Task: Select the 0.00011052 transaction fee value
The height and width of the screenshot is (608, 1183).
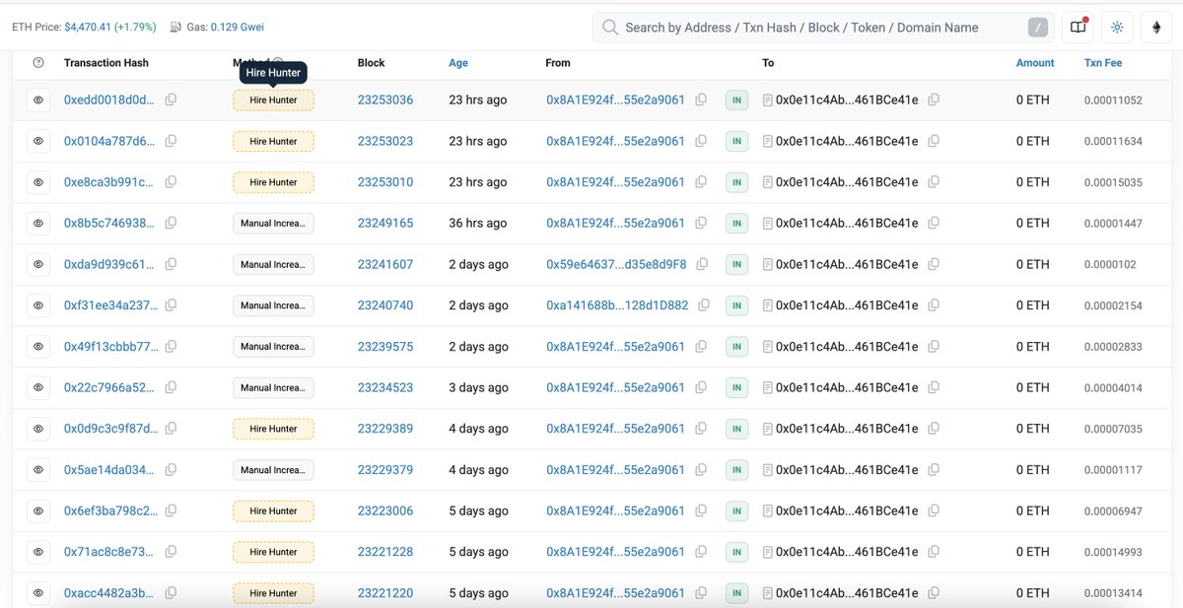Action: click(x=1113, y=101)
